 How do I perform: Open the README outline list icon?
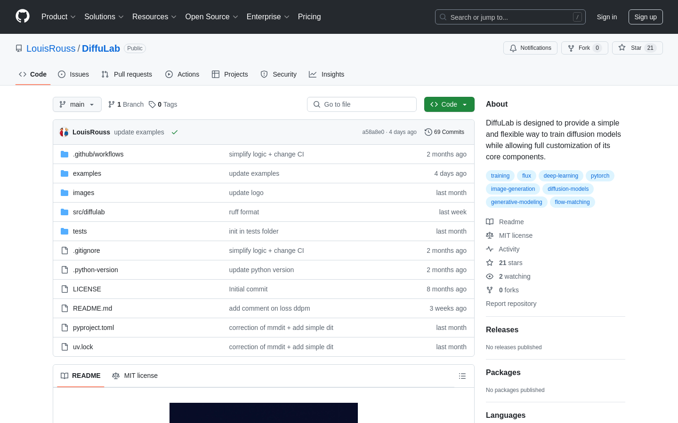[462, 376]
